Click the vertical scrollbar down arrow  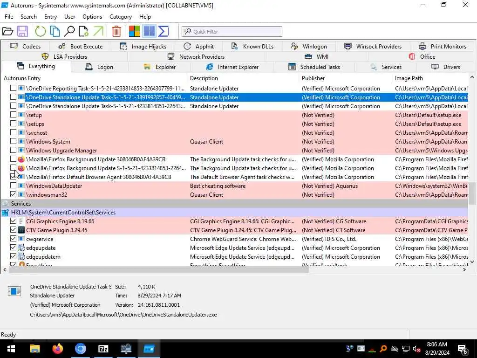point(472,262)
